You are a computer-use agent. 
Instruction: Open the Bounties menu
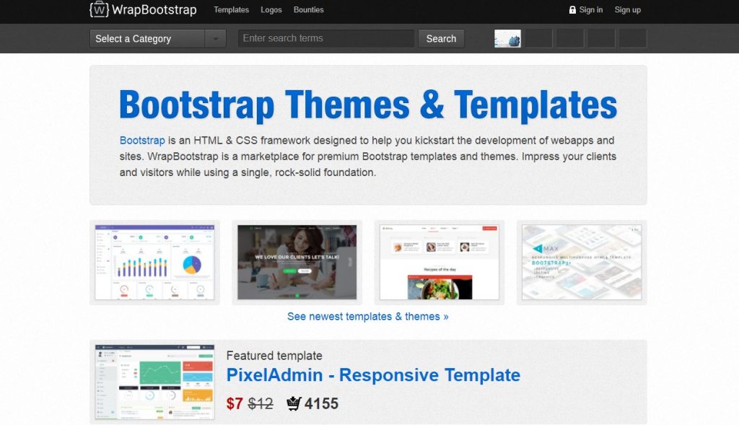pyautogui.click(x=308, y=10)
